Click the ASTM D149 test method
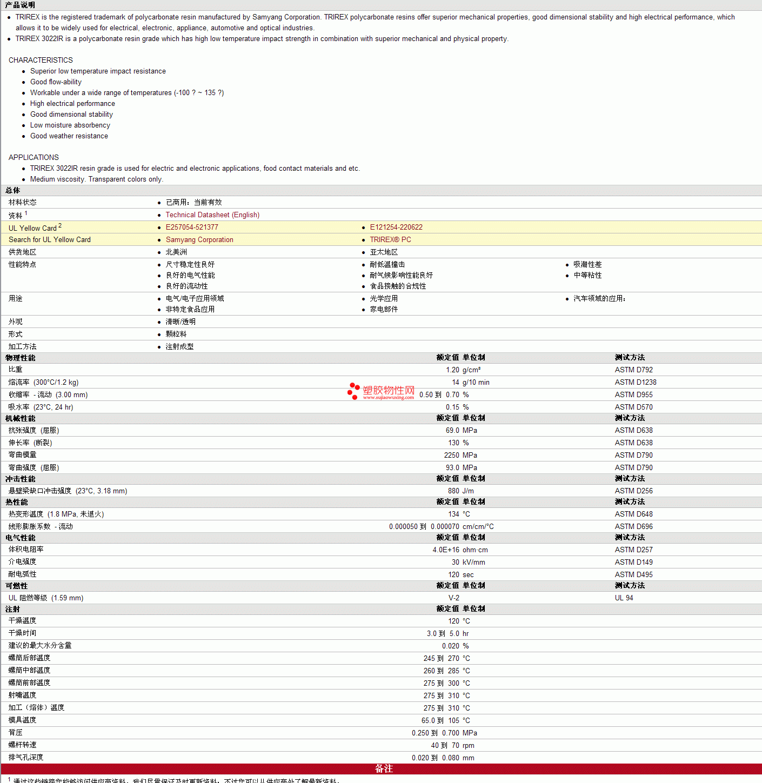This screenshot has height=783, width=762. pos(634,563)
